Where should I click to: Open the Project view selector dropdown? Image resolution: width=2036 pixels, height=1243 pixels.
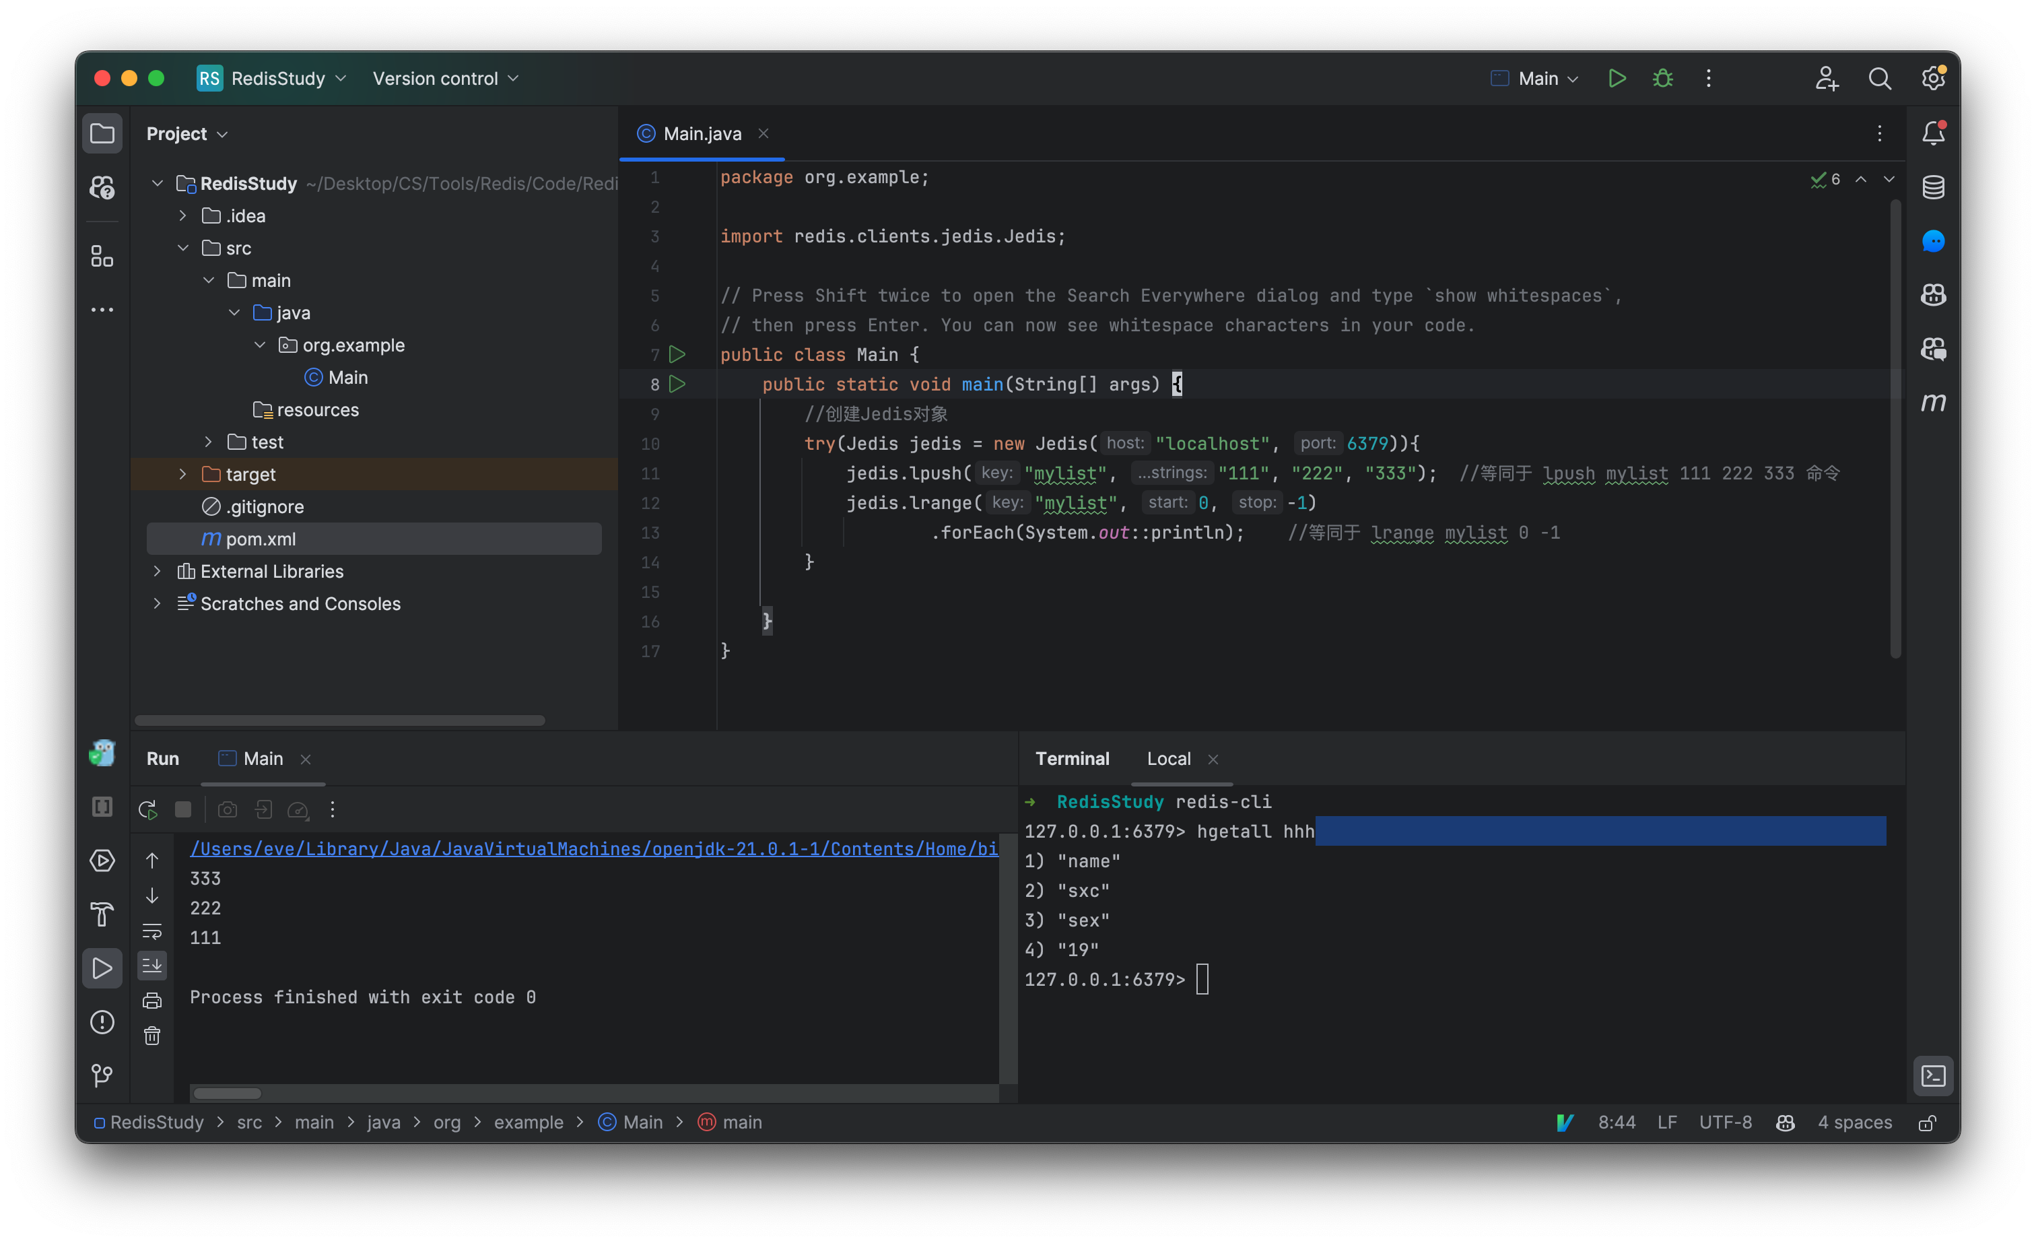[186, 134]
